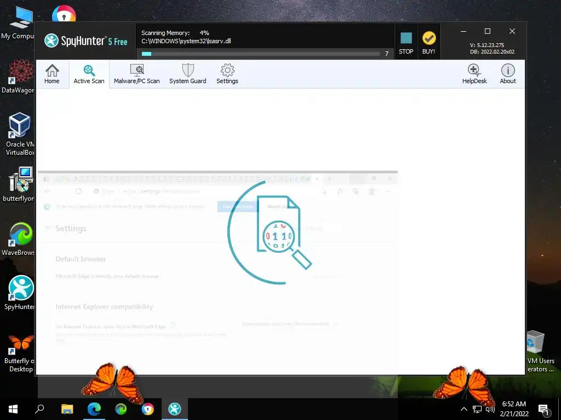Stop the running memory scan
Image resolution: width=561 pixels, height=420 pixels.
(406, 43)
